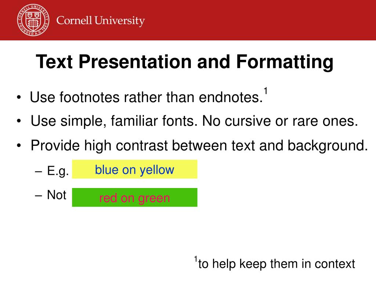Click the blue text blue on yellow
This screenshot has width=376, height=282.
(x=134, y=170)
